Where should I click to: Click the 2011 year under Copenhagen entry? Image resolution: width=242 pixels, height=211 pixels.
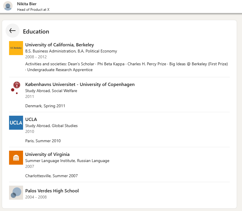tap(30, 97)
